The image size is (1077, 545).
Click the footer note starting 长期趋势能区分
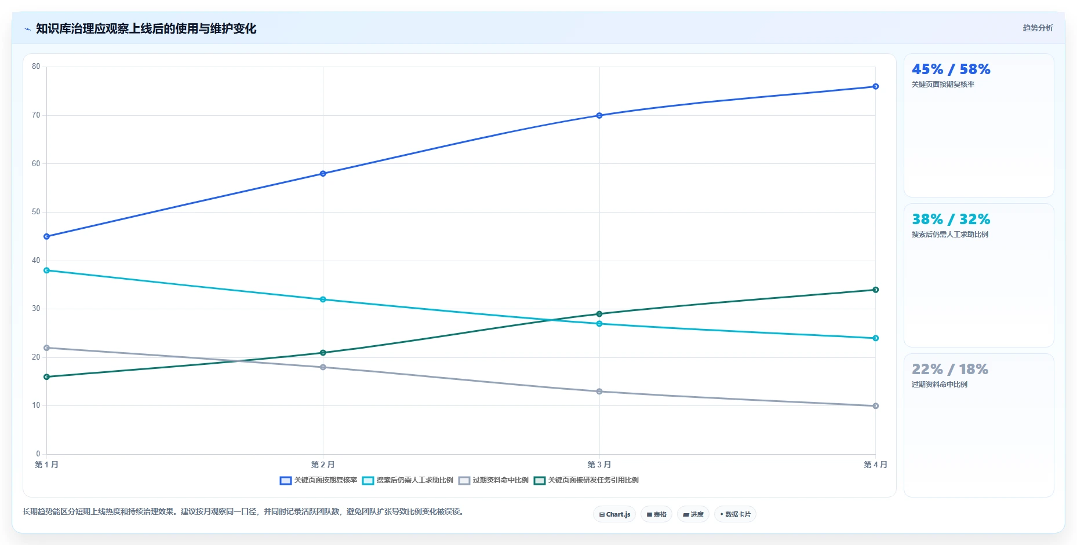click(244, 512)
